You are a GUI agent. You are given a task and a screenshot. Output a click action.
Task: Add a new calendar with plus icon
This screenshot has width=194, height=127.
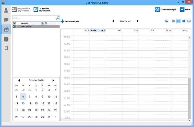coord(43,23)
